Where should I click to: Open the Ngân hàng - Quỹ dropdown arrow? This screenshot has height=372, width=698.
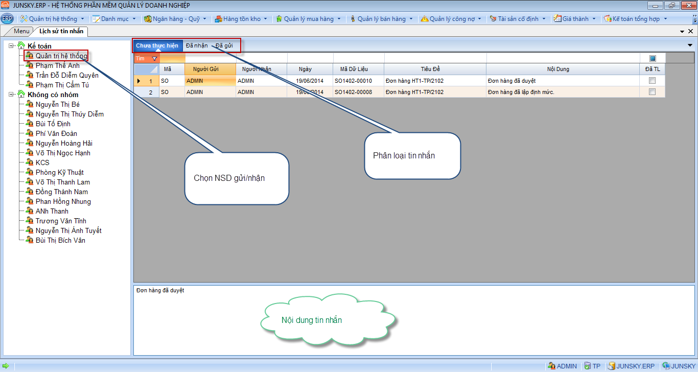tap(205, 19)
